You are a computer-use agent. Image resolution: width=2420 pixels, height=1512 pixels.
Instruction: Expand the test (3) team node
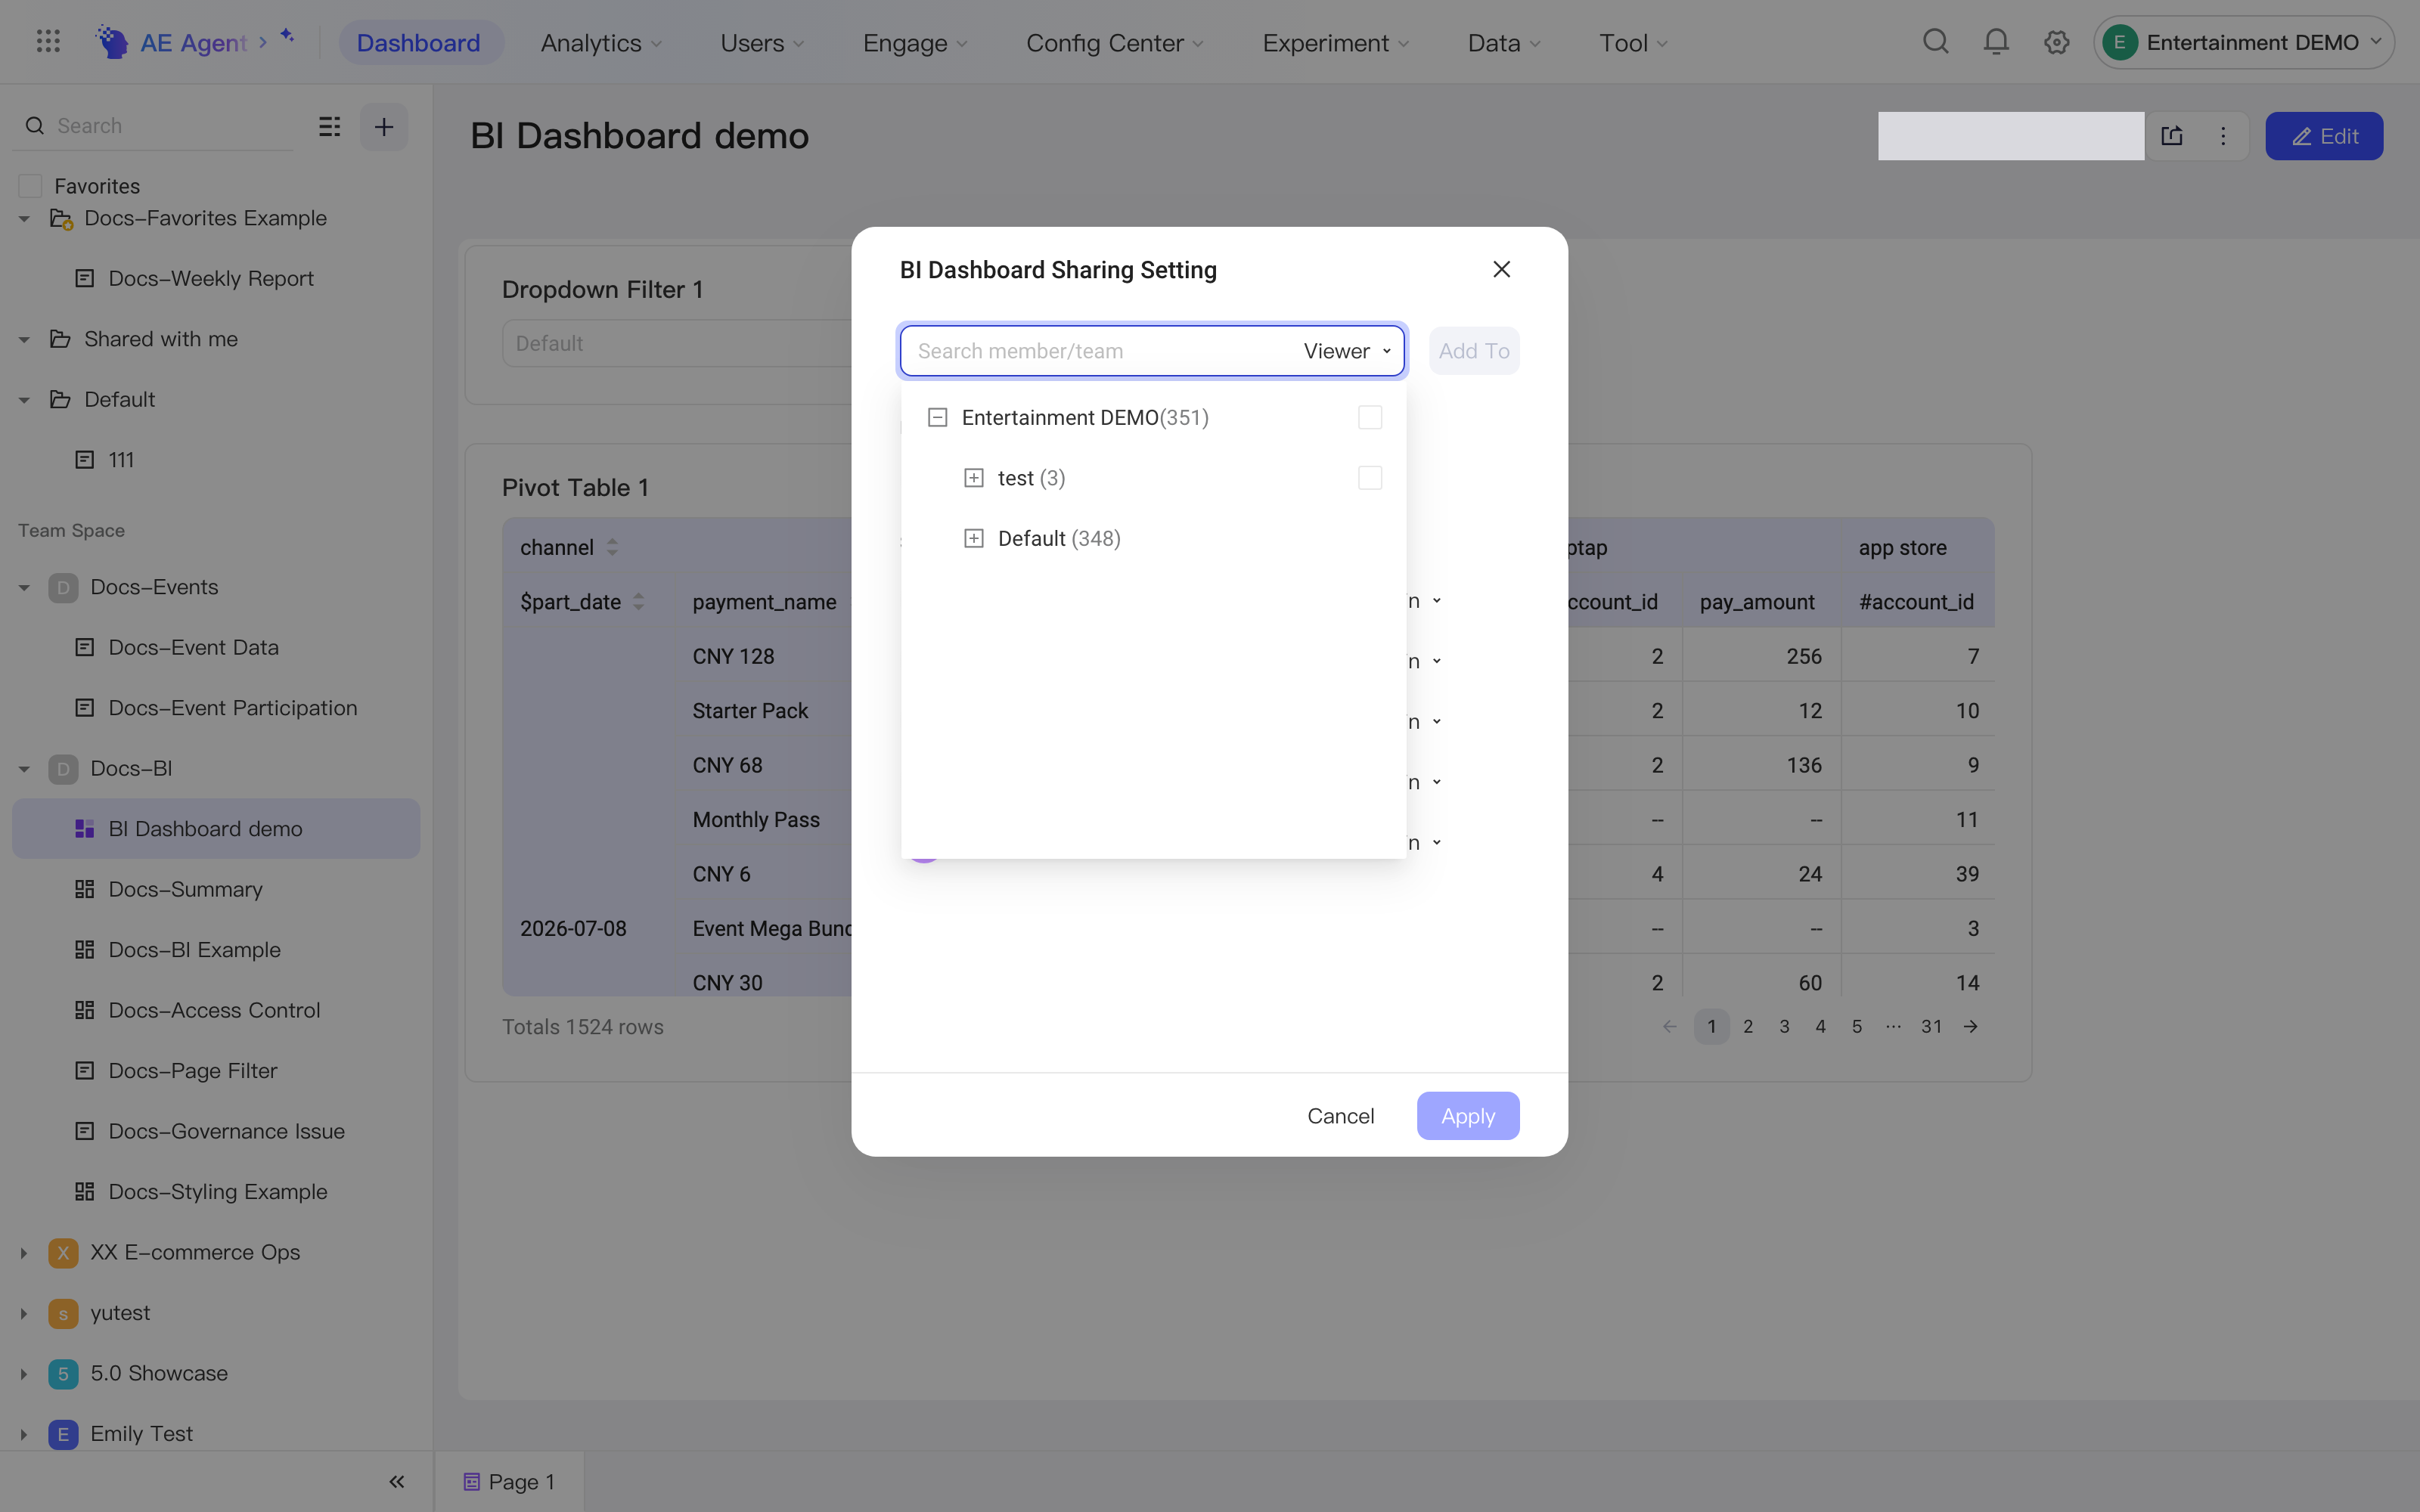(x=973, y=478)
